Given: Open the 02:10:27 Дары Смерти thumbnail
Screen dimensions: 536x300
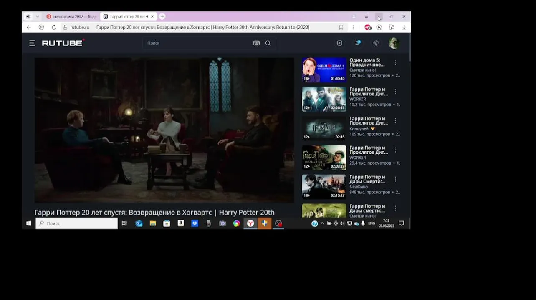Looking at the screenshot, I should click(x=324, y=187).
